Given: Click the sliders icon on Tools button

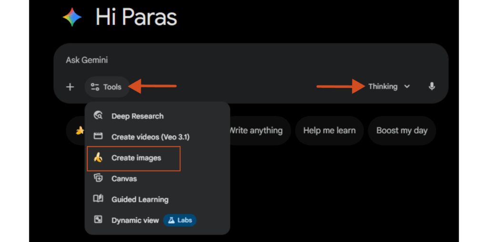Looking at the screenshot, I should pyautogui.click(x=95, y=87).
